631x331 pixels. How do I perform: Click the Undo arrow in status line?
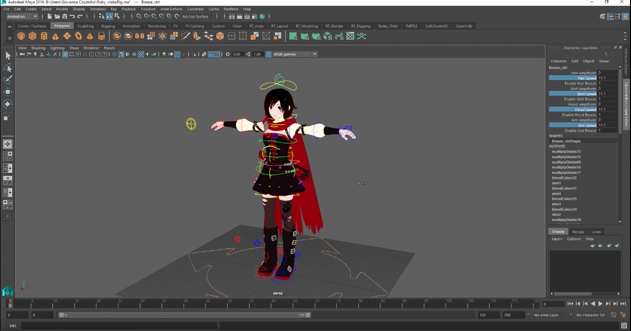click(72, 17)
